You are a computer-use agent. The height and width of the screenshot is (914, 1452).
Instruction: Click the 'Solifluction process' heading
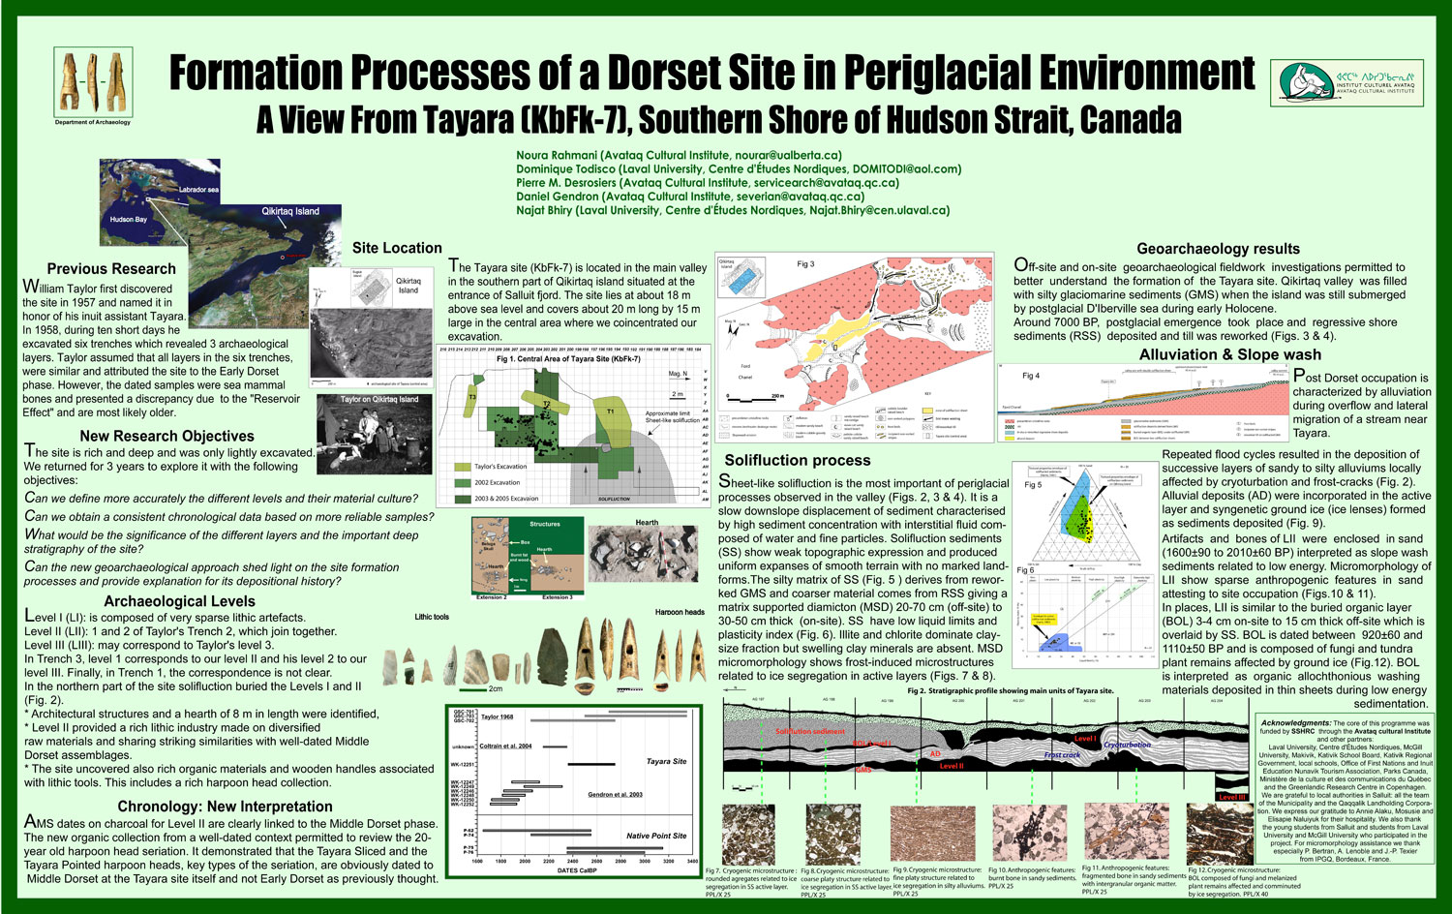798,461
